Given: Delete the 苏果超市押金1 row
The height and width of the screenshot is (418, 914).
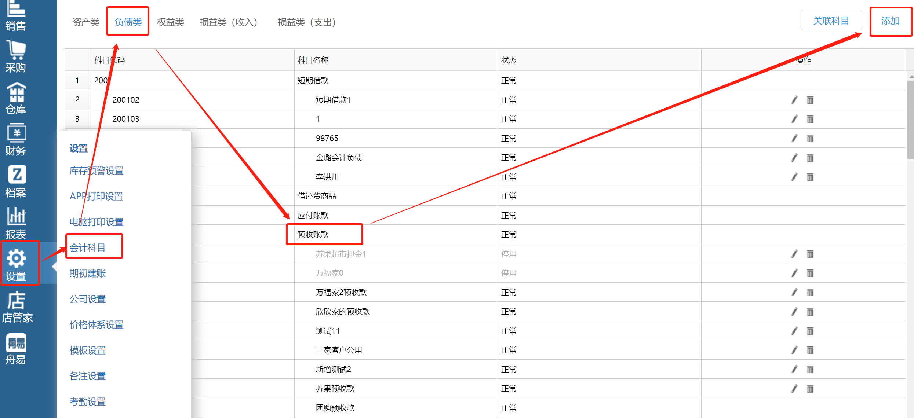Looking at the screenshot, I should click(x=810, y=254).
